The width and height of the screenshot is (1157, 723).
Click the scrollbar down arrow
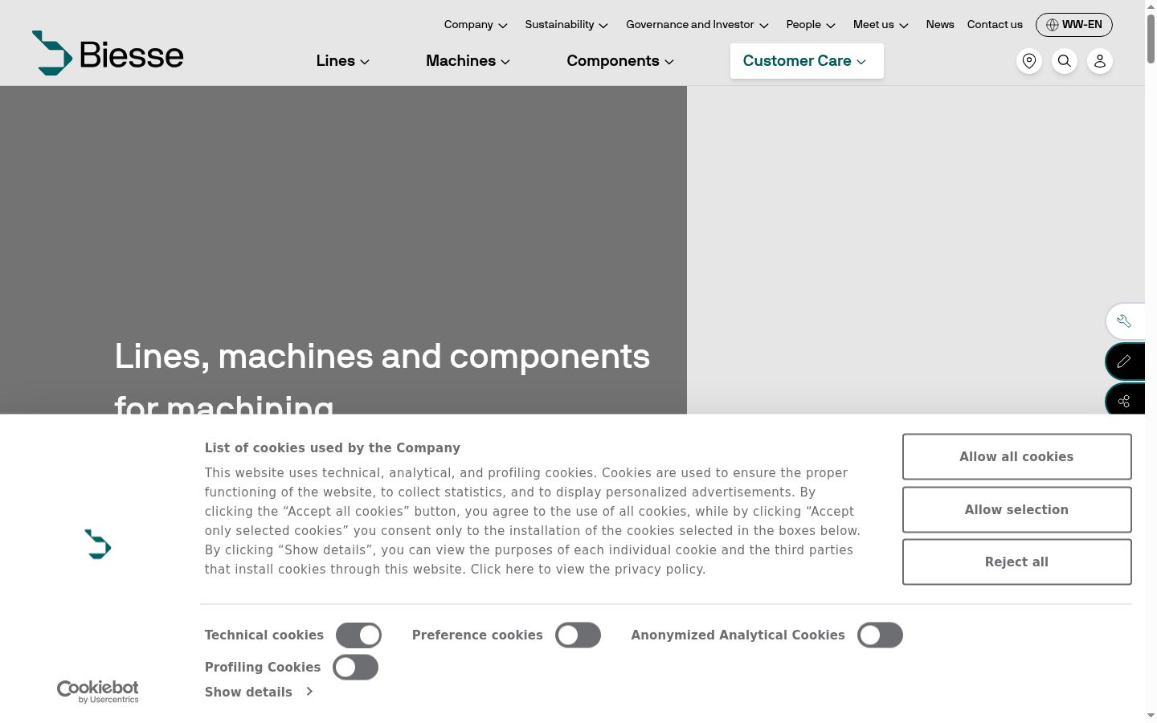[1151, 716]
